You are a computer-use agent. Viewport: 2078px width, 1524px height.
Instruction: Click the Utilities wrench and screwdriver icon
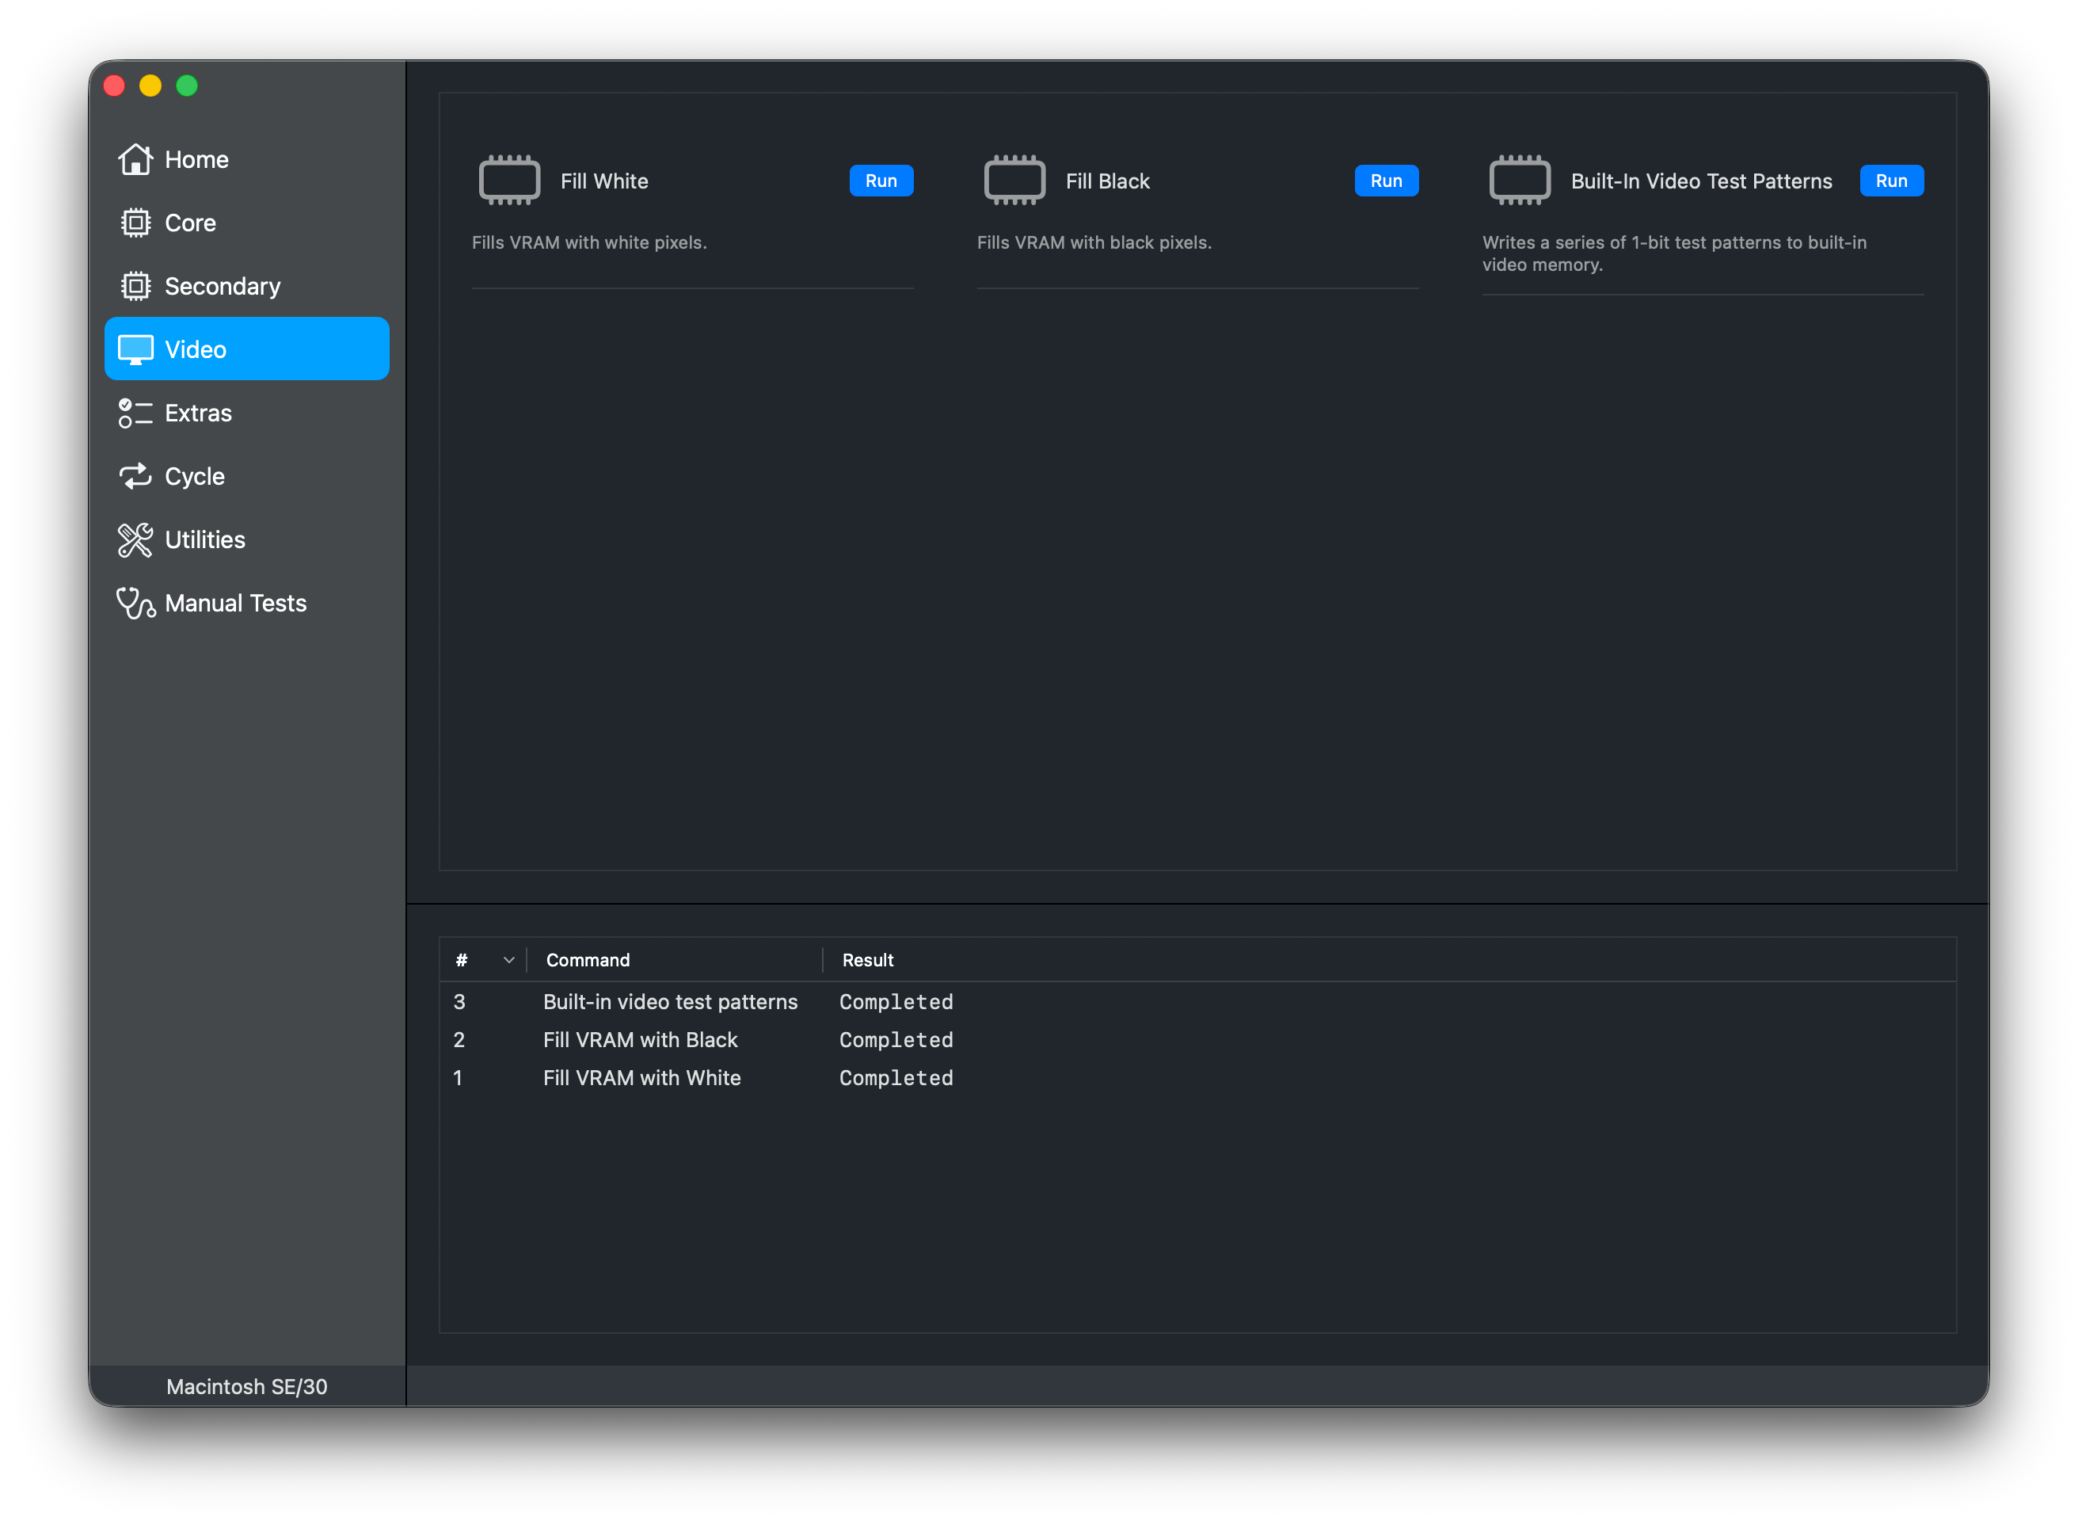[x=135, y=539]
